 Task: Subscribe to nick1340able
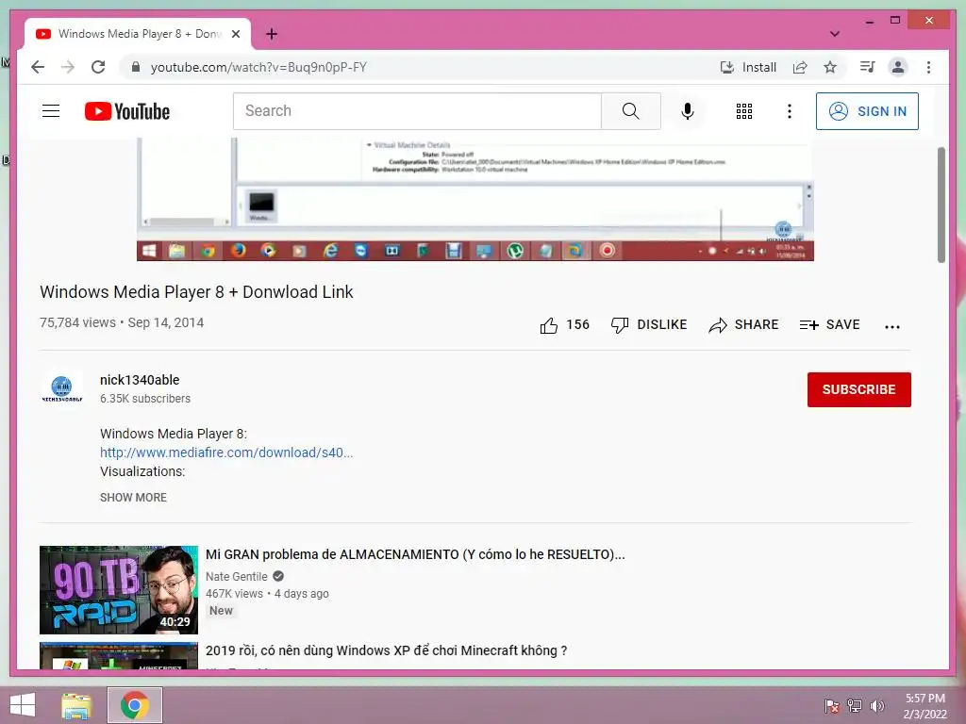858,389
